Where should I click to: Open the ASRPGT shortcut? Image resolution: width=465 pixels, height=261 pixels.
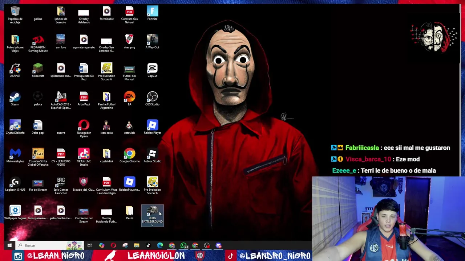tap(15, 71)
